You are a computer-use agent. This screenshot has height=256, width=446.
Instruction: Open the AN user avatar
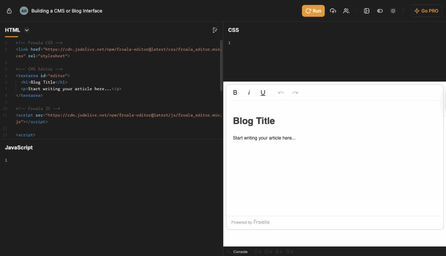24,11
